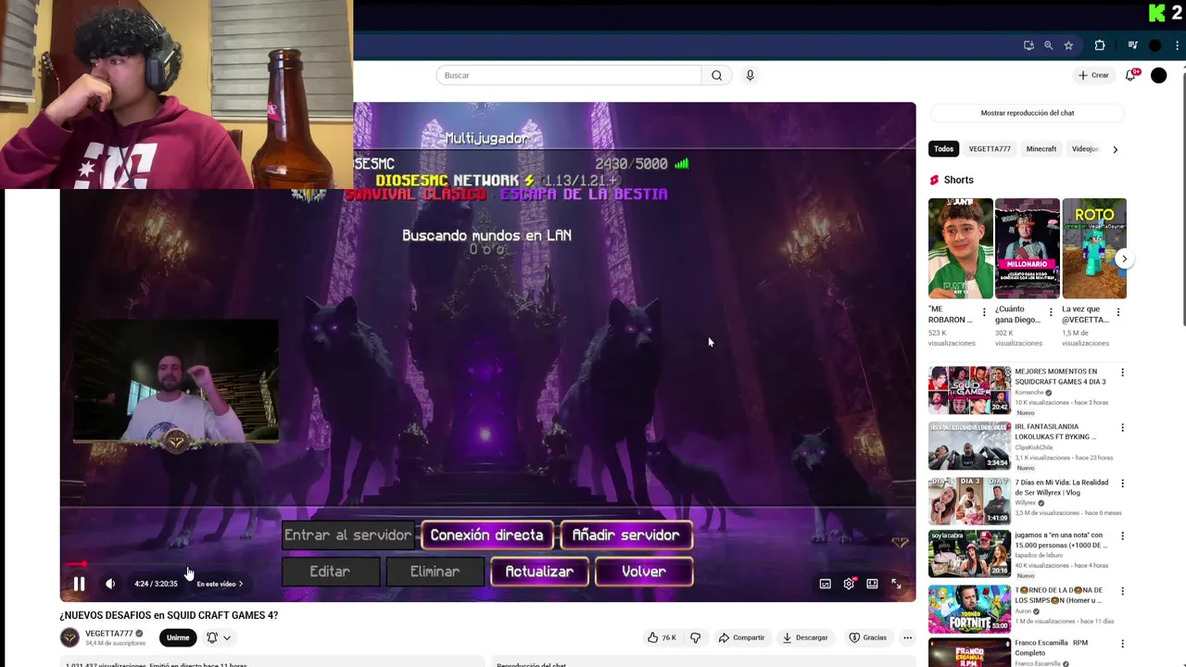1186x667 pixels.
Task: Open the 'ME ROBARON' short thumbnail
Action: 961,248
